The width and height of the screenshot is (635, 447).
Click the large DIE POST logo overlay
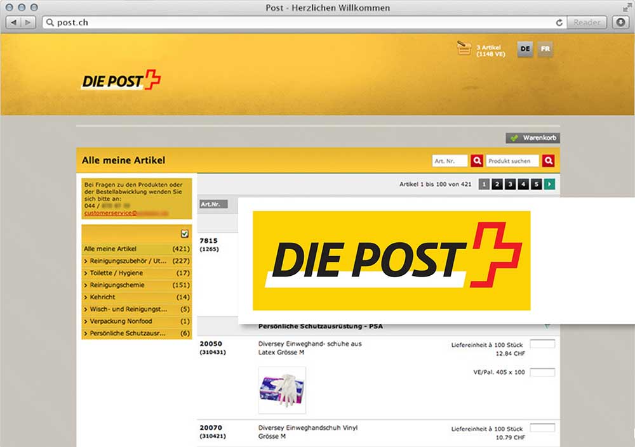[391, 261]
